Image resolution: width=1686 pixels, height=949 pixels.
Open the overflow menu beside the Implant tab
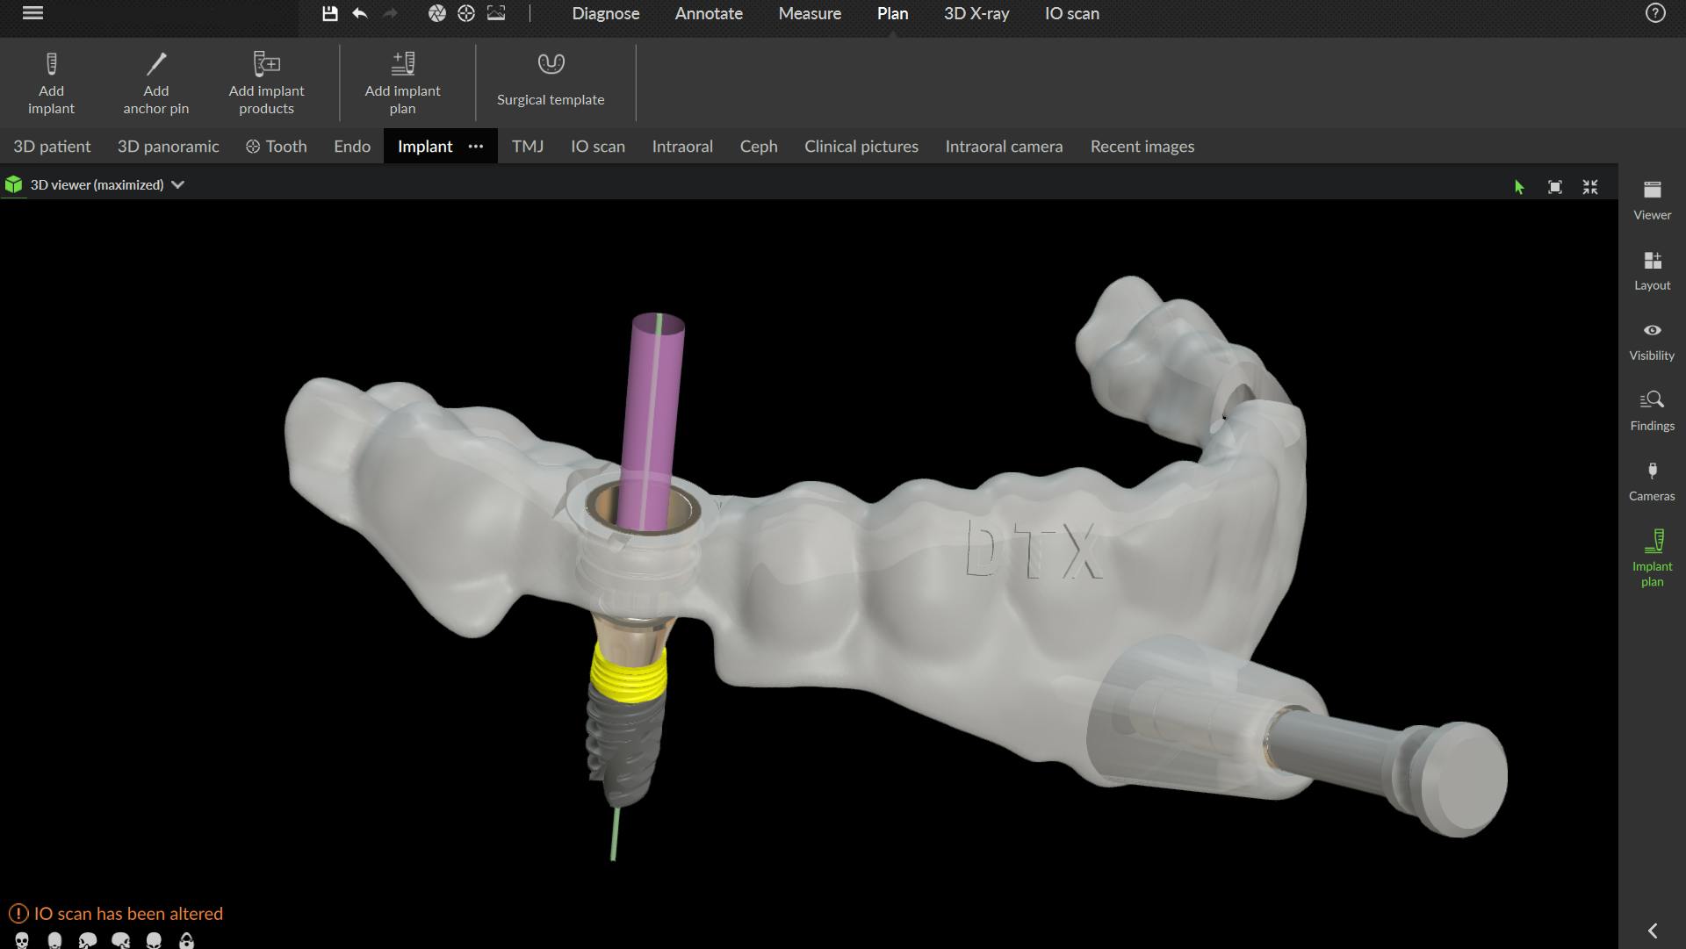[476, 147]
